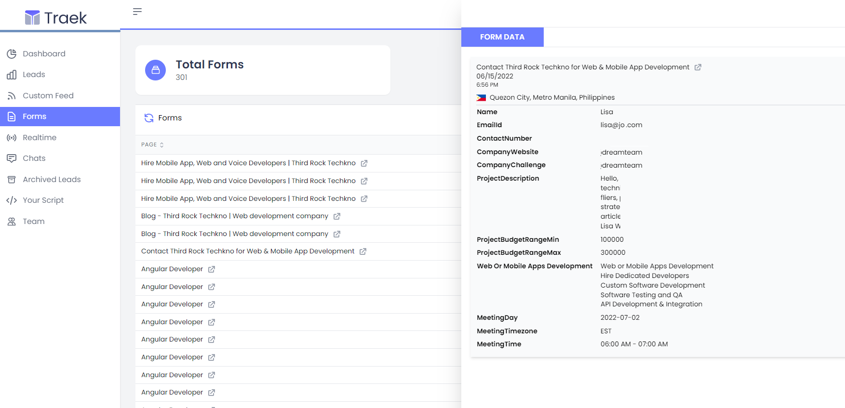845x408 pixels.
Task: Open external link of first Hire Mobile App row
Action: point(364,163)
